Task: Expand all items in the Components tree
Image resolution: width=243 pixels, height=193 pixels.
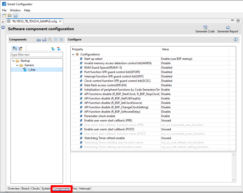Action: click(x=61, y=40)
